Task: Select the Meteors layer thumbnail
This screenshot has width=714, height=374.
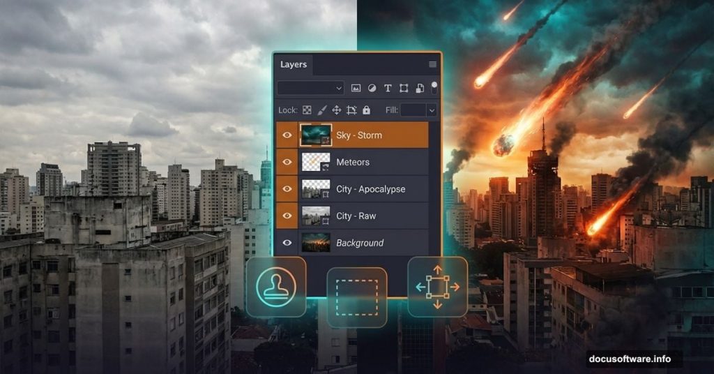Action: point(316,162)
